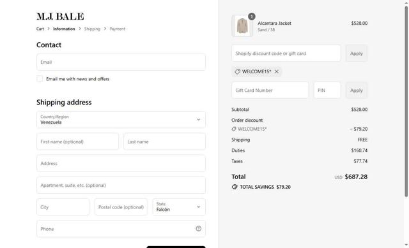Open the Alcantara Jacket product thumbnail
Viewport: 409px width, 248px height.
242,26
